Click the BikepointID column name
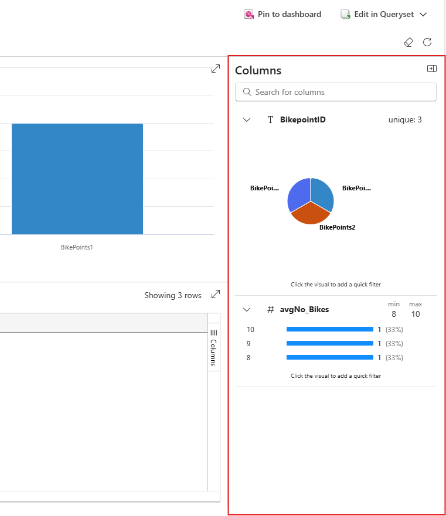This screenshot has height=516, width=446. click(303, 120)
